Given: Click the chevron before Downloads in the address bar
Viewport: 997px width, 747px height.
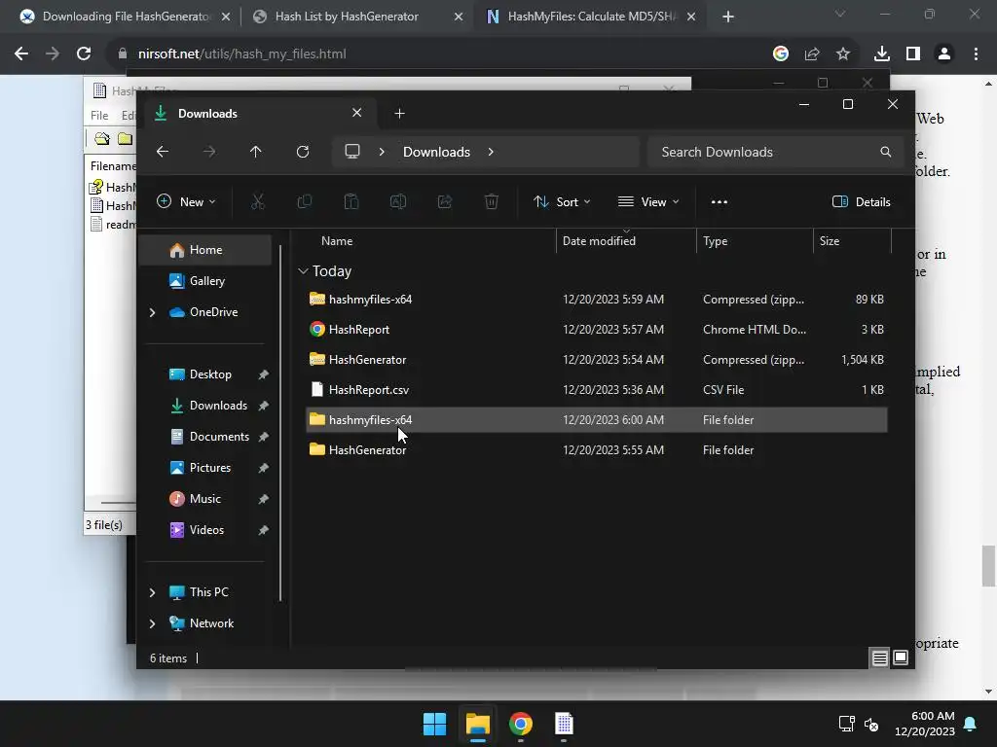Looking at the screenshot, I should point(382,152).
